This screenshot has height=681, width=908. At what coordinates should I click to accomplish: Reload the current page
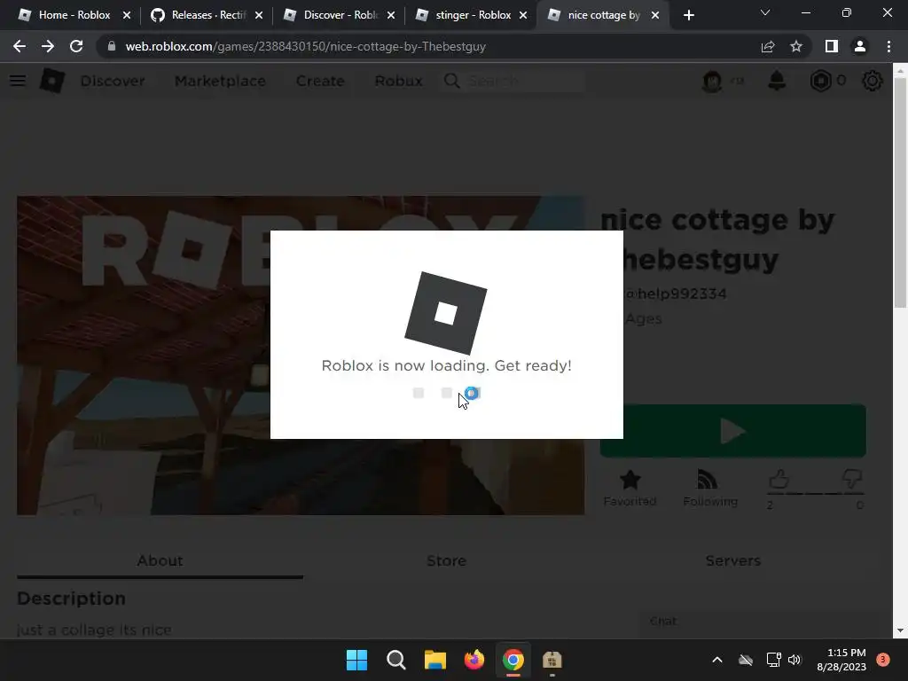(76, 46)
